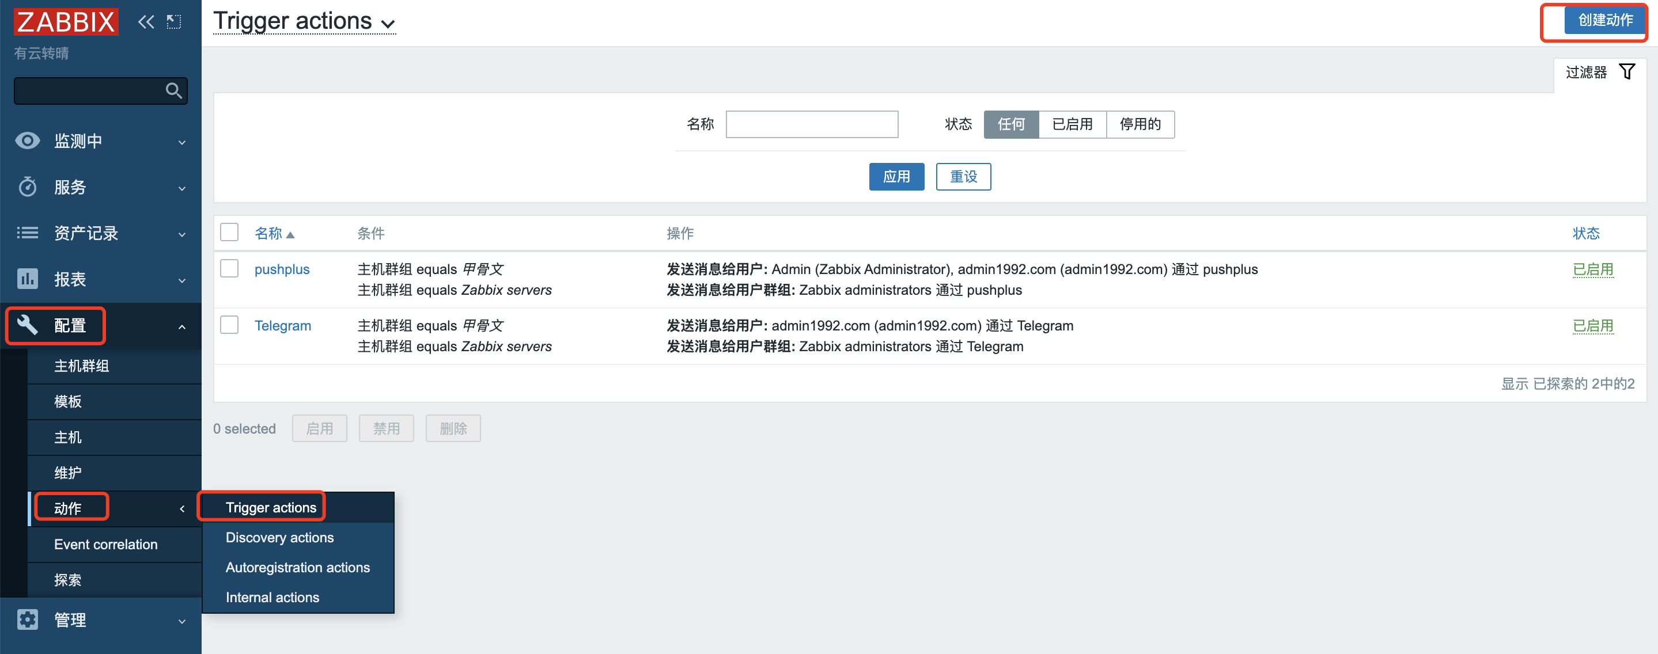The height and width of the screenshot is (654, 1658).
Task: Toggle kiosk mode sidebar icon
Action: click(x=174, y=22)
